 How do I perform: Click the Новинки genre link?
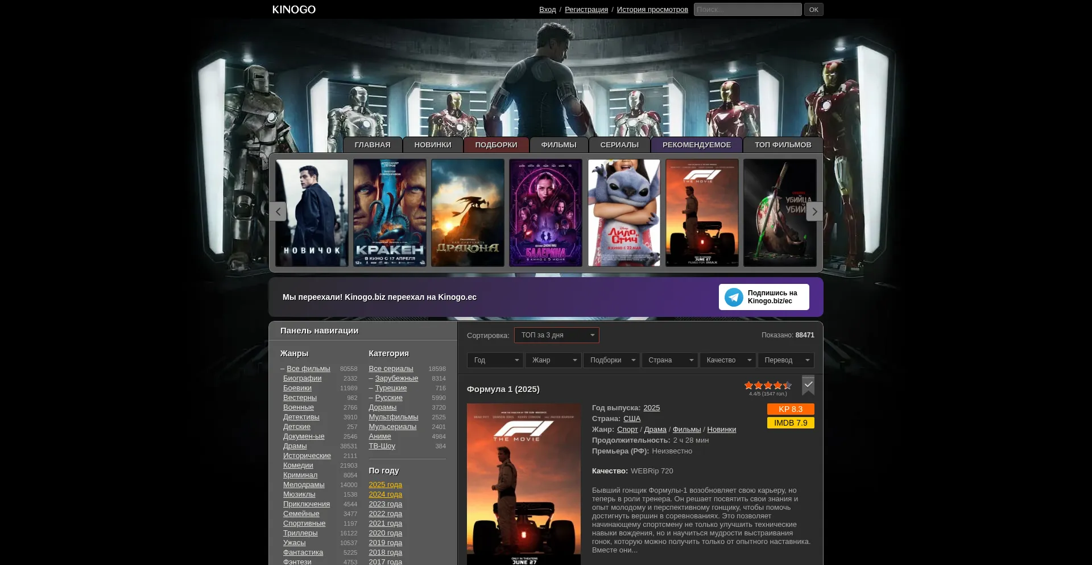pyautogui.click(x=721, y=430)
